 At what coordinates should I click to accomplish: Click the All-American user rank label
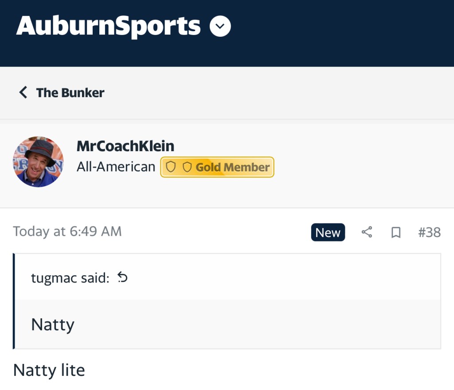pyautogui.click(x=116, y=167)
